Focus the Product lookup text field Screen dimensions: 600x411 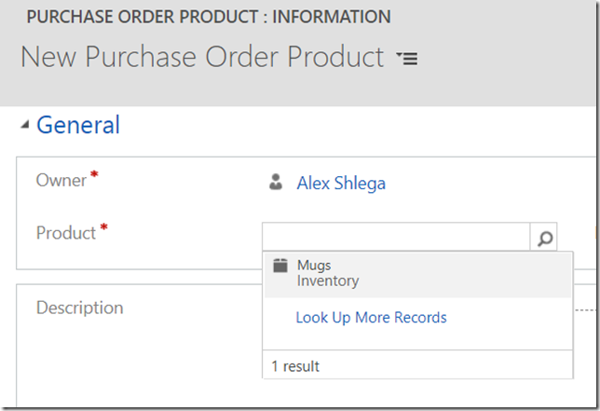pyautogui.click(x=396, y=237)
